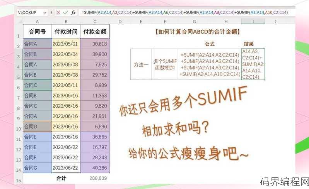The image size is (309, 189).
Task: Click the 结果 column heading
Action: click(x=249, y=44)
